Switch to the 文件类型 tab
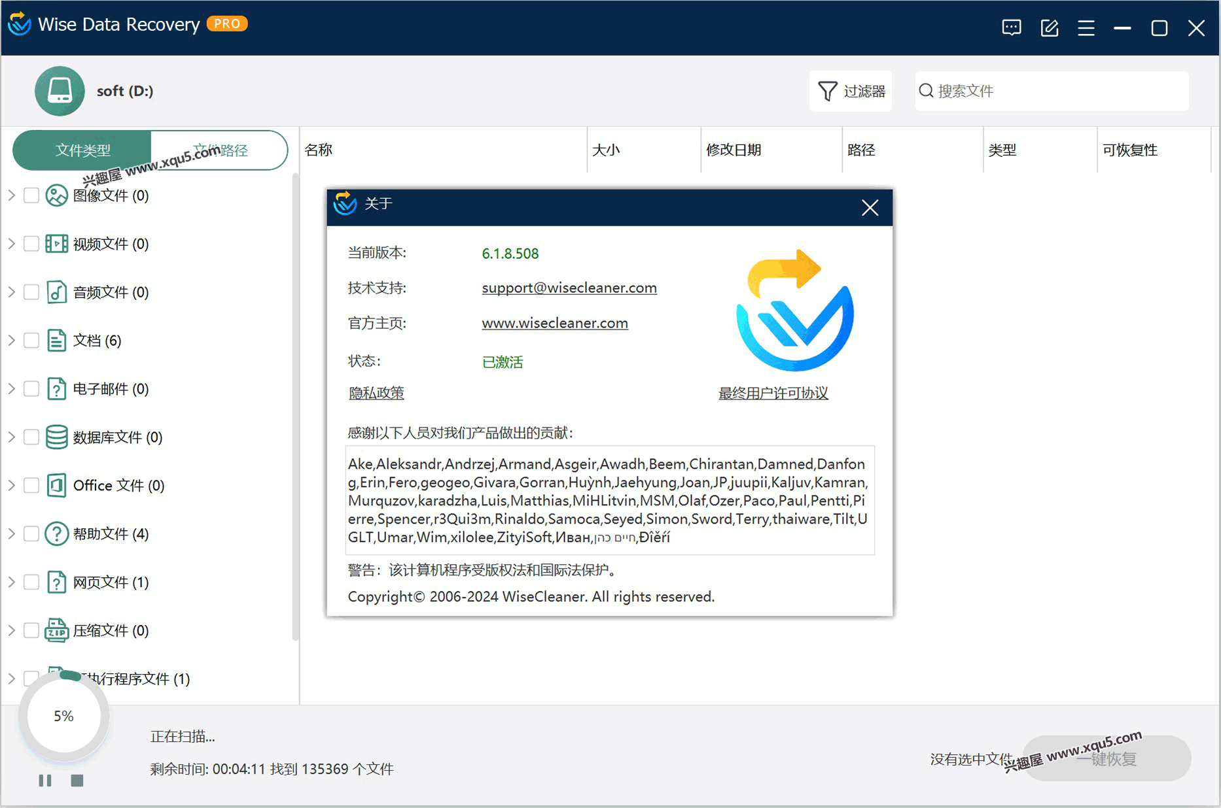Image resolution: width=1221 pixels, height=808 pixels. point(82,150)
